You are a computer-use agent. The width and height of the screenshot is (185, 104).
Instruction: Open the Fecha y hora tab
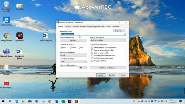pos(106,27)
